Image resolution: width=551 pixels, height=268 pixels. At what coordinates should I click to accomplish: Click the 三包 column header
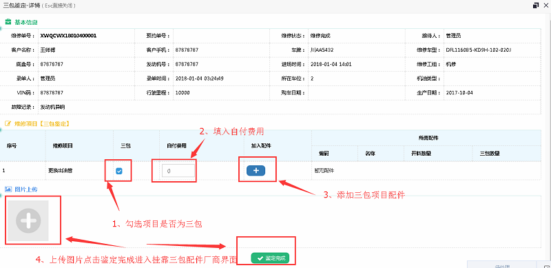126,145
